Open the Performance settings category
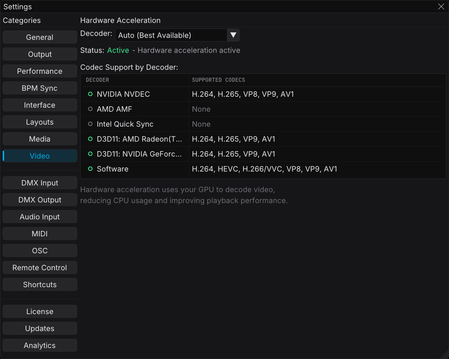This screenshot has height=359, width=449. tap(40, 71)
